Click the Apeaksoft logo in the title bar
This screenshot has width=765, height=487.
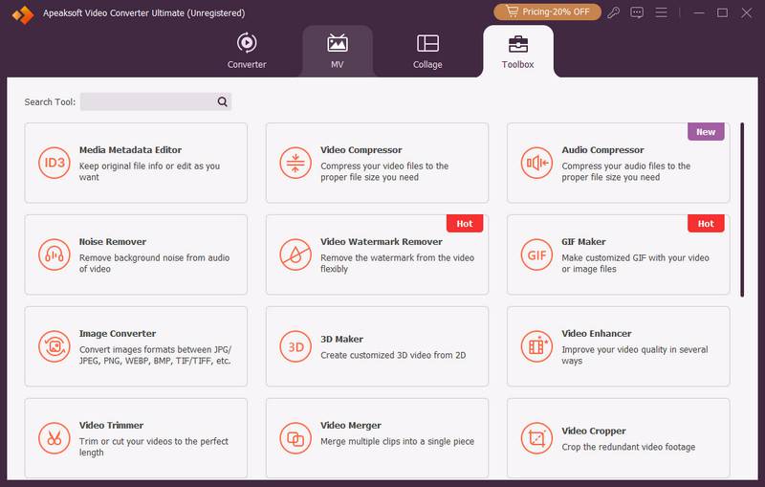coord(23,14)
